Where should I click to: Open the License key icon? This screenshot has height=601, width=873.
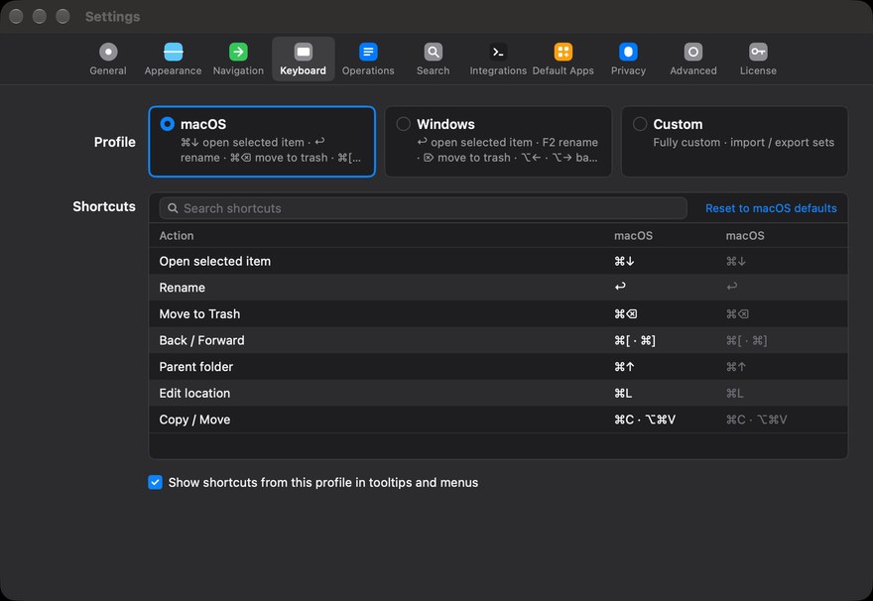(758, 52)
